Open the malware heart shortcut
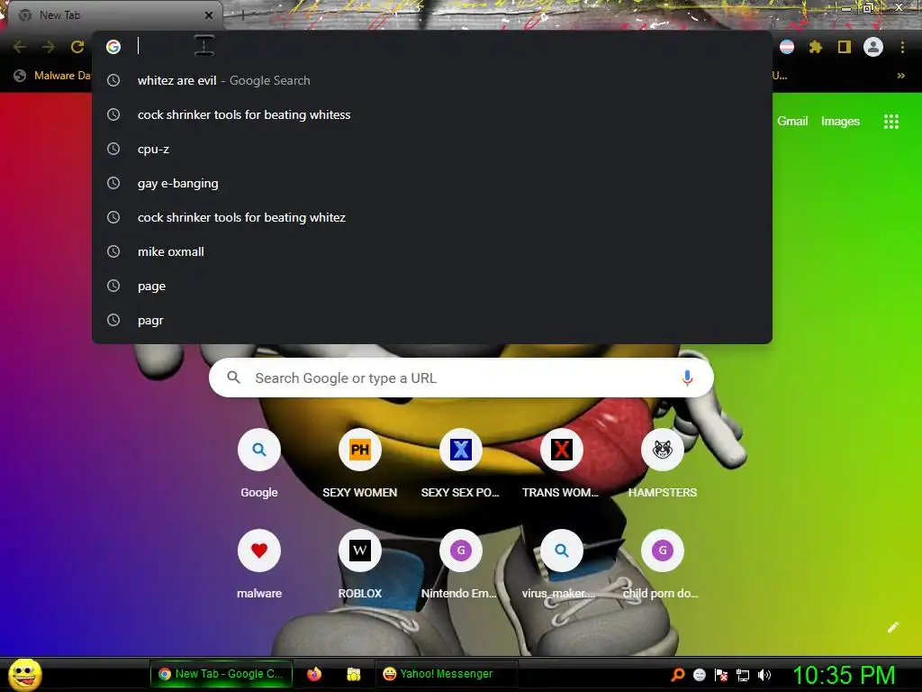This screenshot has width=922, height=692. [259, 566]
